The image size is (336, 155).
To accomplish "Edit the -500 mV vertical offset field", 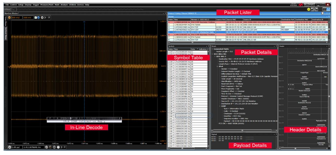I will pos(28,17).
